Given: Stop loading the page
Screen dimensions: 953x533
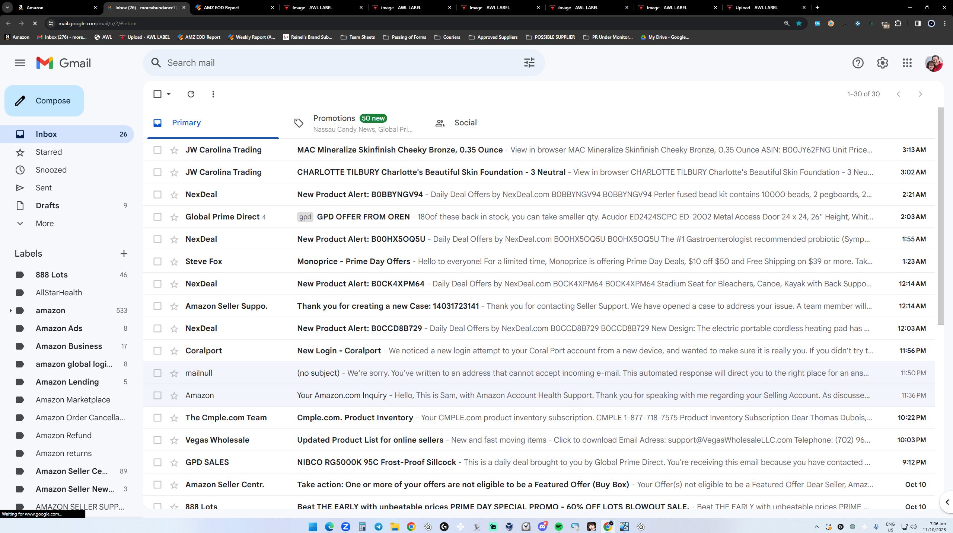Looking at the screenshot, I should 35,23.
